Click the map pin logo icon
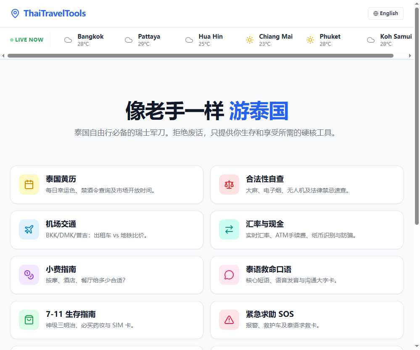Image resolution: width=420 pixels, height=350 pixels. click(x=15, y=13)
